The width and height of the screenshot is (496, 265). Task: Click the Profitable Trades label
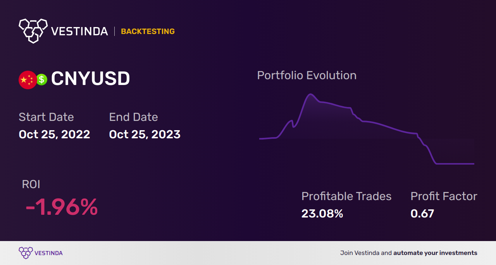[346, 196]
